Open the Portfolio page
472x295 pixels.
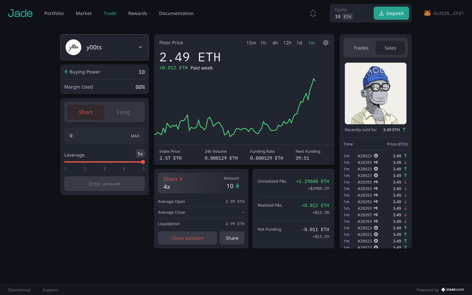click(54, 13)
